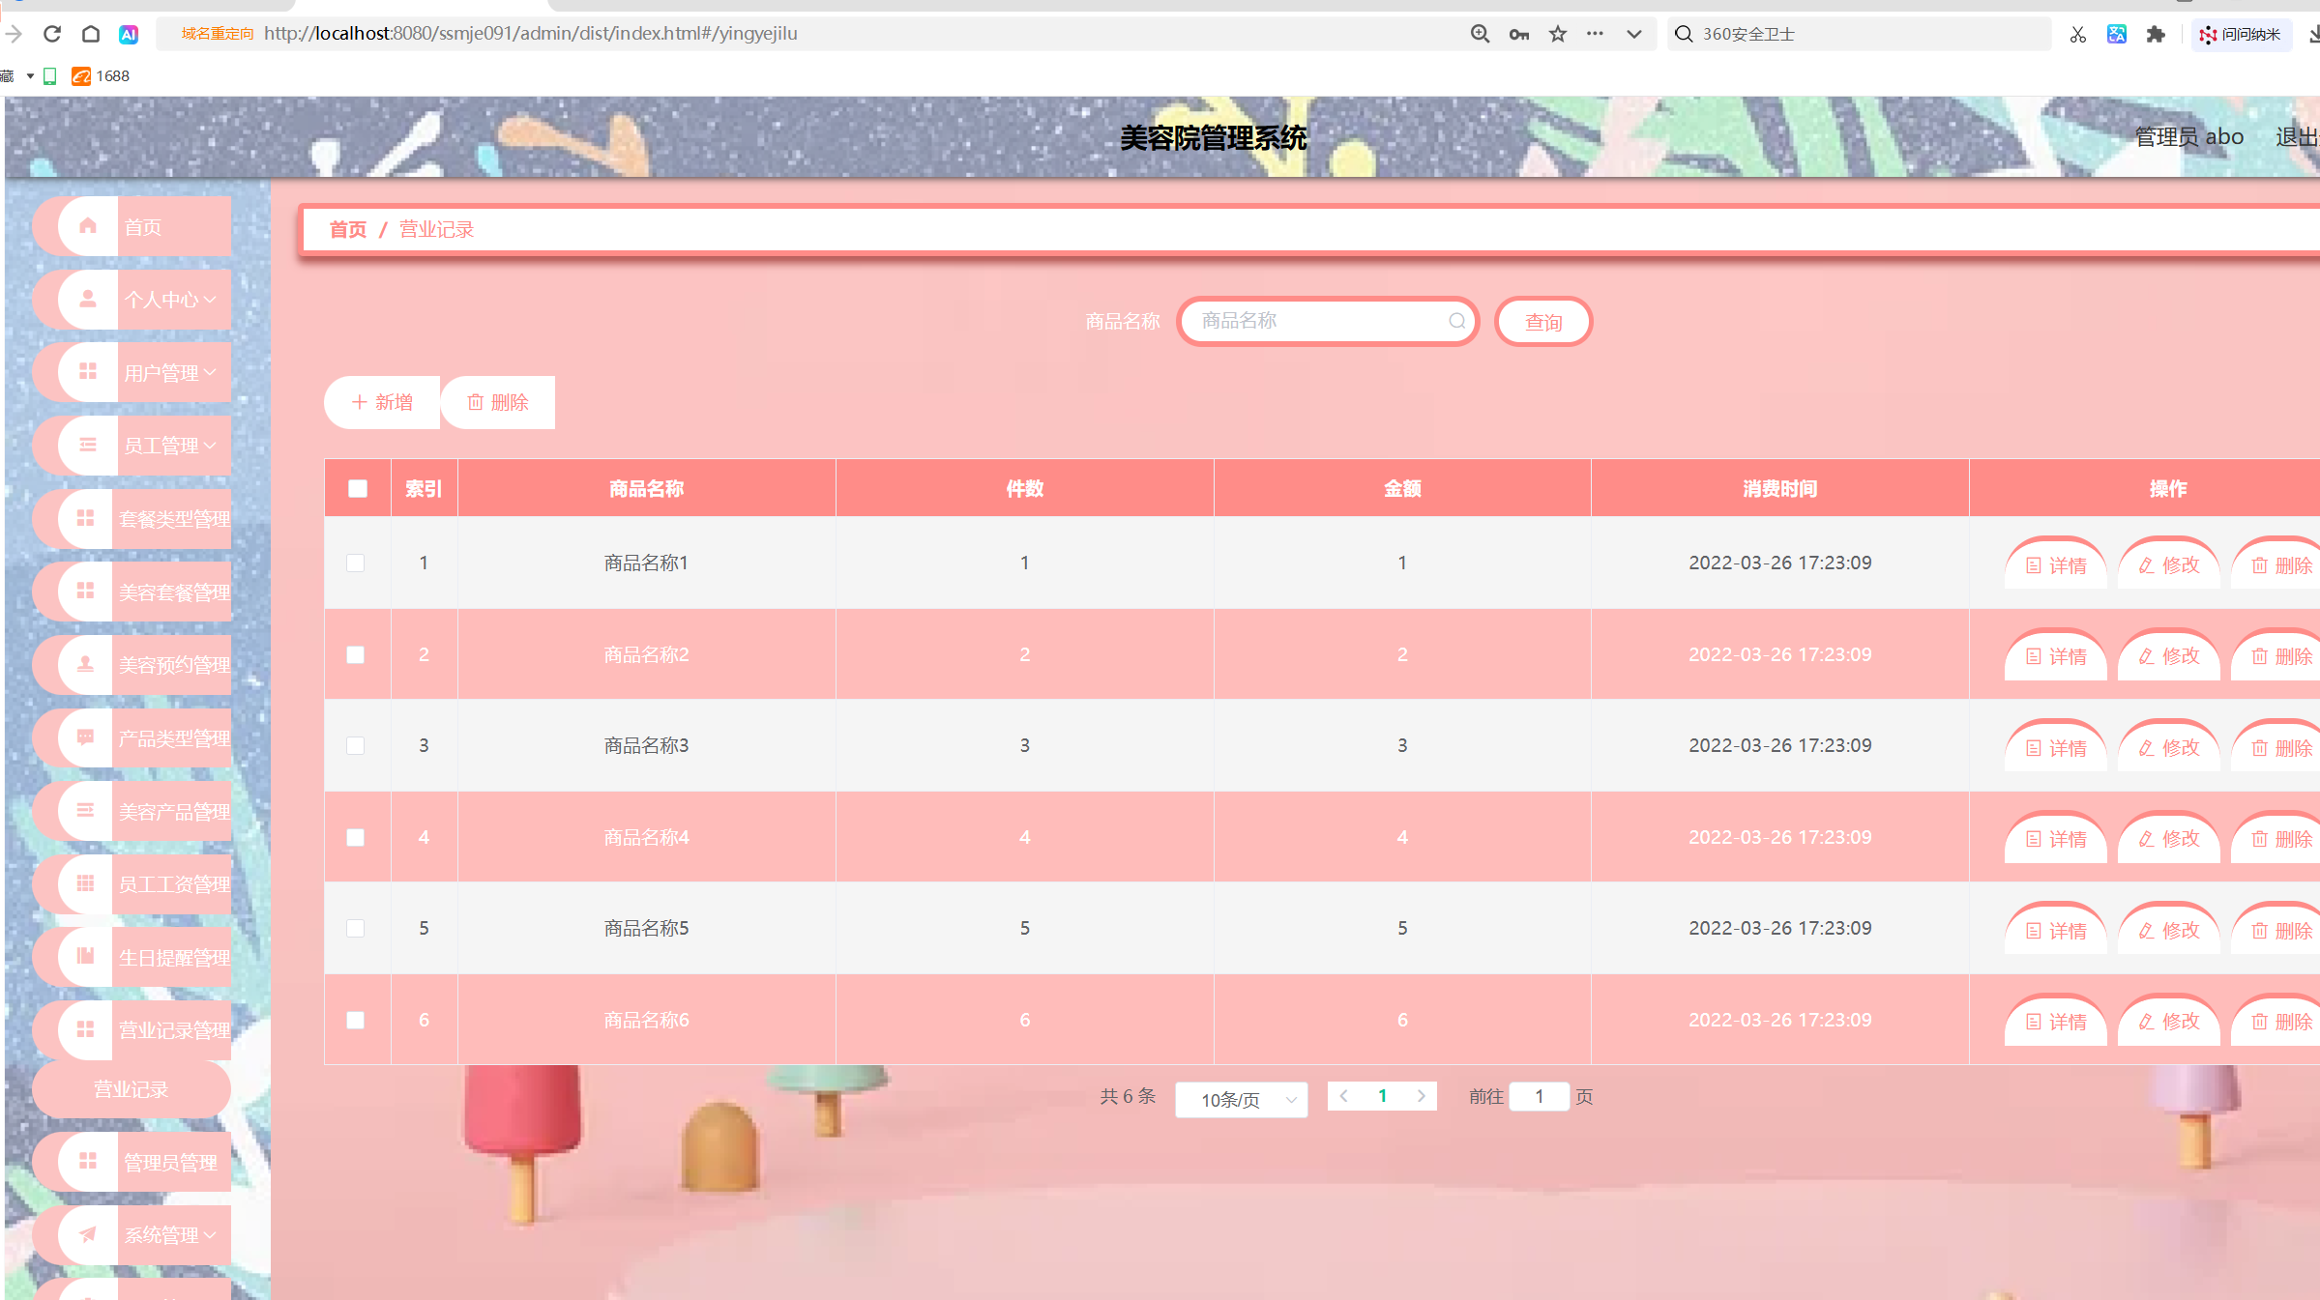Check the checkbox for row 商品名称4
The height and width of the screenshot is (1300, 2320).
coord(356,837)
